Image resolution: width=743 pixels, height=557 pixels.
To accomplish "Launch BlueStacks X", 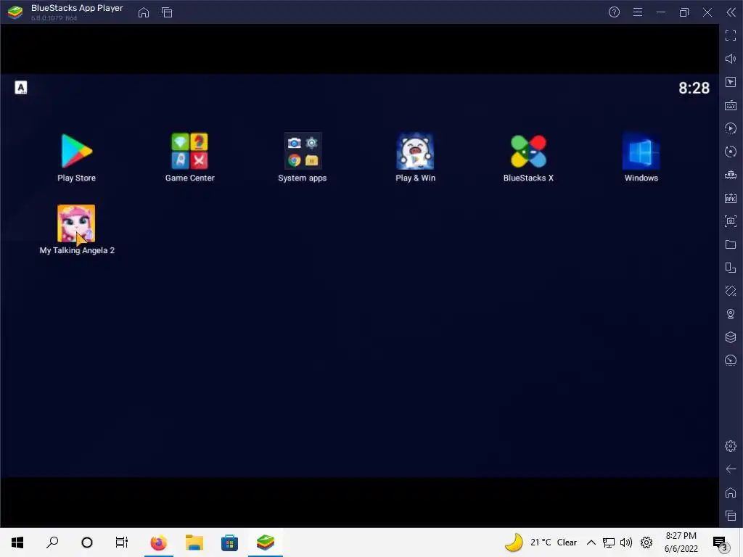I will point(528,157).
